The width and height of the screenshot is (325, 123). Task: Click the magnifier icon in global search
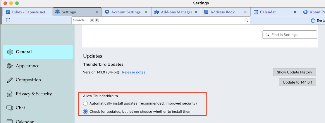tap(246, 20)
